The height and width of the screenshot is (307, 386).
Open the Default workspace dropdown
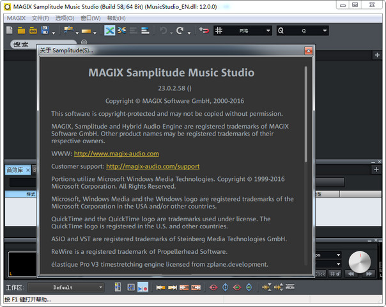pyautogui.click(x=65, y=288)
